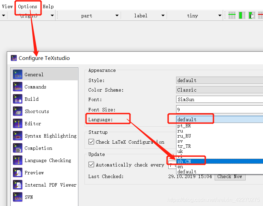This screenshot has height=206, width=263.
Task: Open the Style combo box
Action: coord(219,80)
